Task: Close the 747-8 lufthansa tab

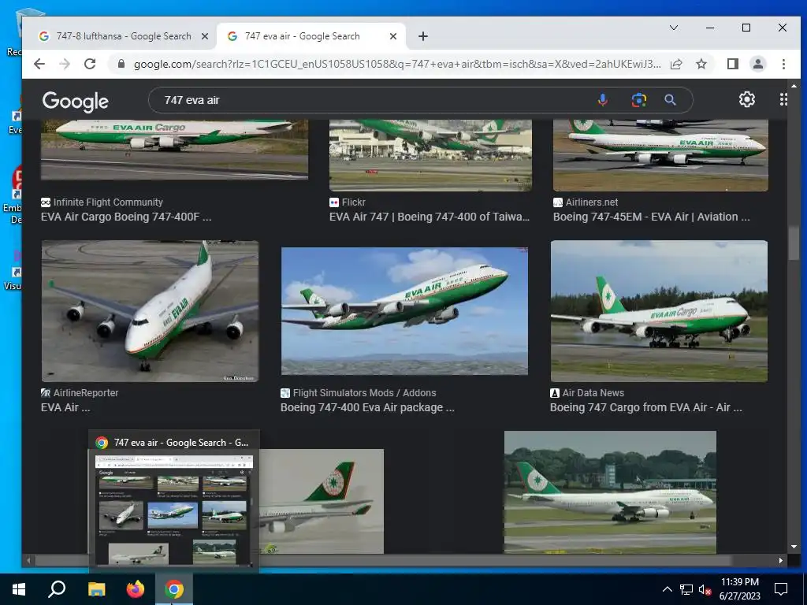Action: 204,36
